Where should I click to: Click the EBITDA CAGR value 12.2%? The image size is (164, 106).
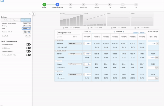pos(153,54)
